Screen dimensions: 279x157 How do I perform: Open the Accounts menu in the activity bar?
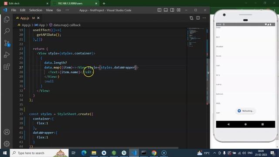[x=7, y=132]
